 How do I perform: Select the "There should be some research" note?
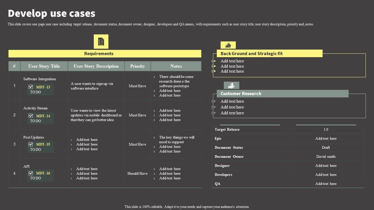click(x=176, y=81)
